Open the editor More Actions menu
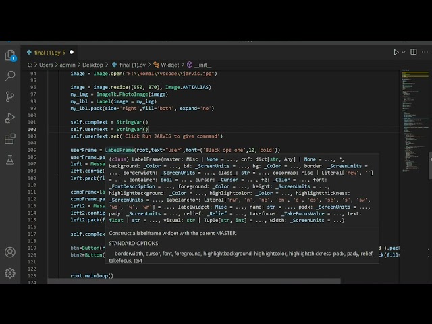 point(425,52)
